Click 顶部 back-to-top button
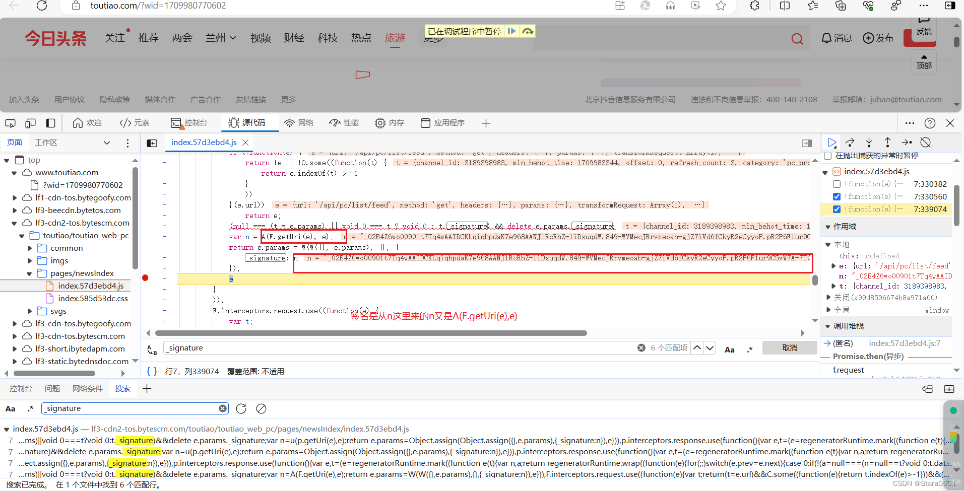 click(924, 62)
